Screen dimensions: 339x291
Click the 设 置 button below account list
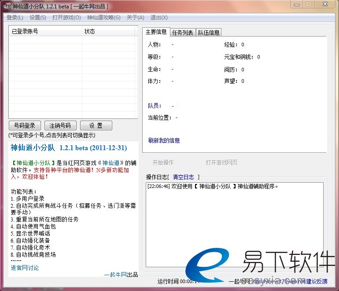pyautogui.click(x=96, y=125)
